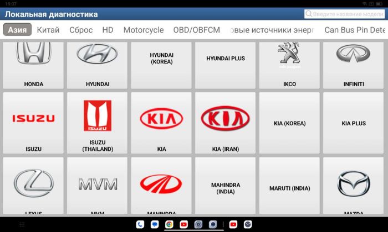This screenshot has width=388, height=232.
Task: Open the Сброс tab
Action: 81,30
